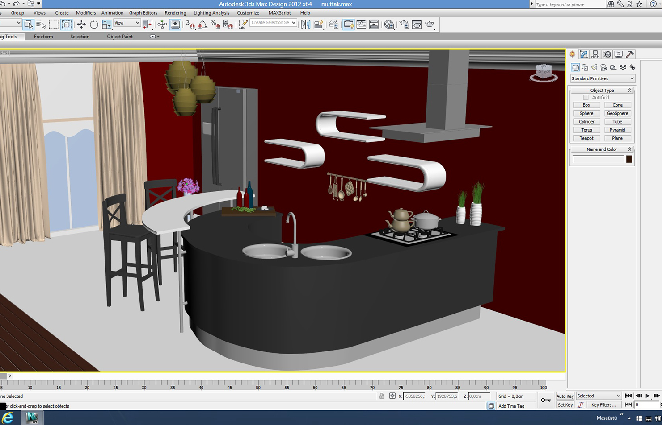The image size is (662, 425).
Task: Toggle Angle Snap
Action: pyautogui.click(x=202, y=24)
